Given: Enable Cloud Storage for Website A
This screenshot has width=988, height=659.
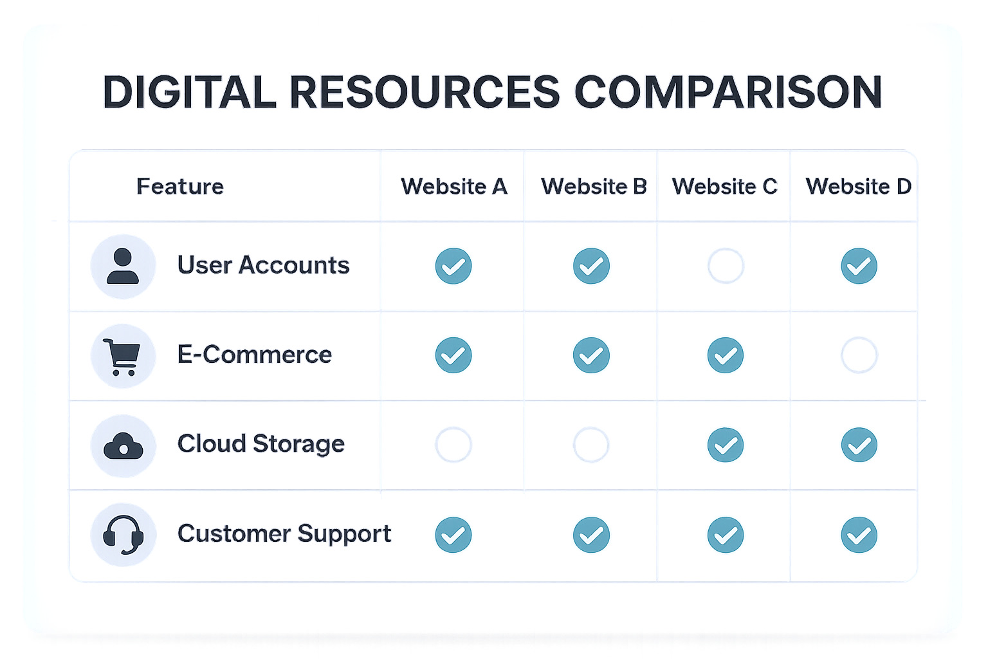Looking at the screenshot, I should click(x=453, y=445).
